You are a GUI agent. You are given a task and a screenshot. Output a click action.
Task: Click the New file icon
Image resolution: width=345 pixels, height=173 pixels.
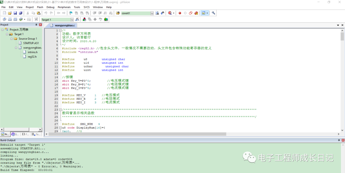4,13
